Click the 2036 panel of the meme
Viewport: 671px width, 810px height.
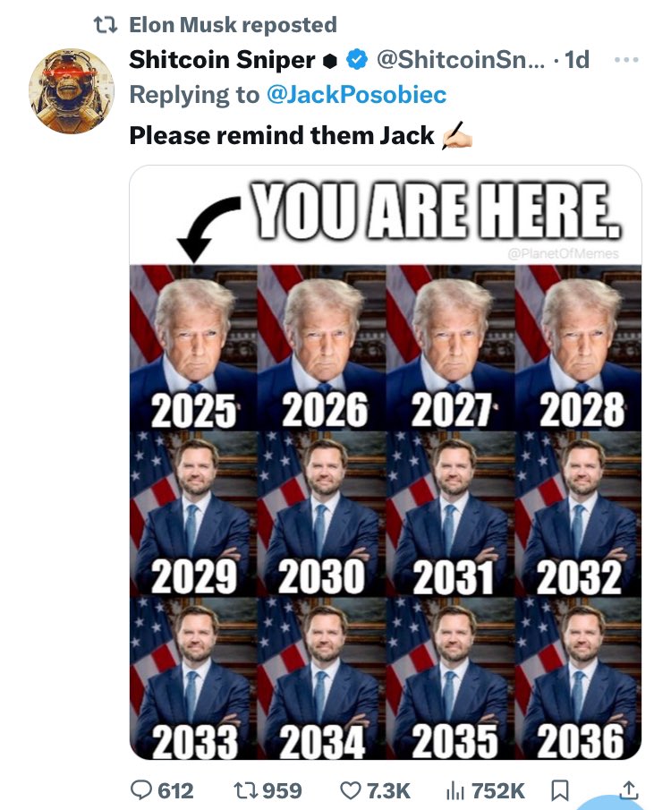(x=579, y=678)
